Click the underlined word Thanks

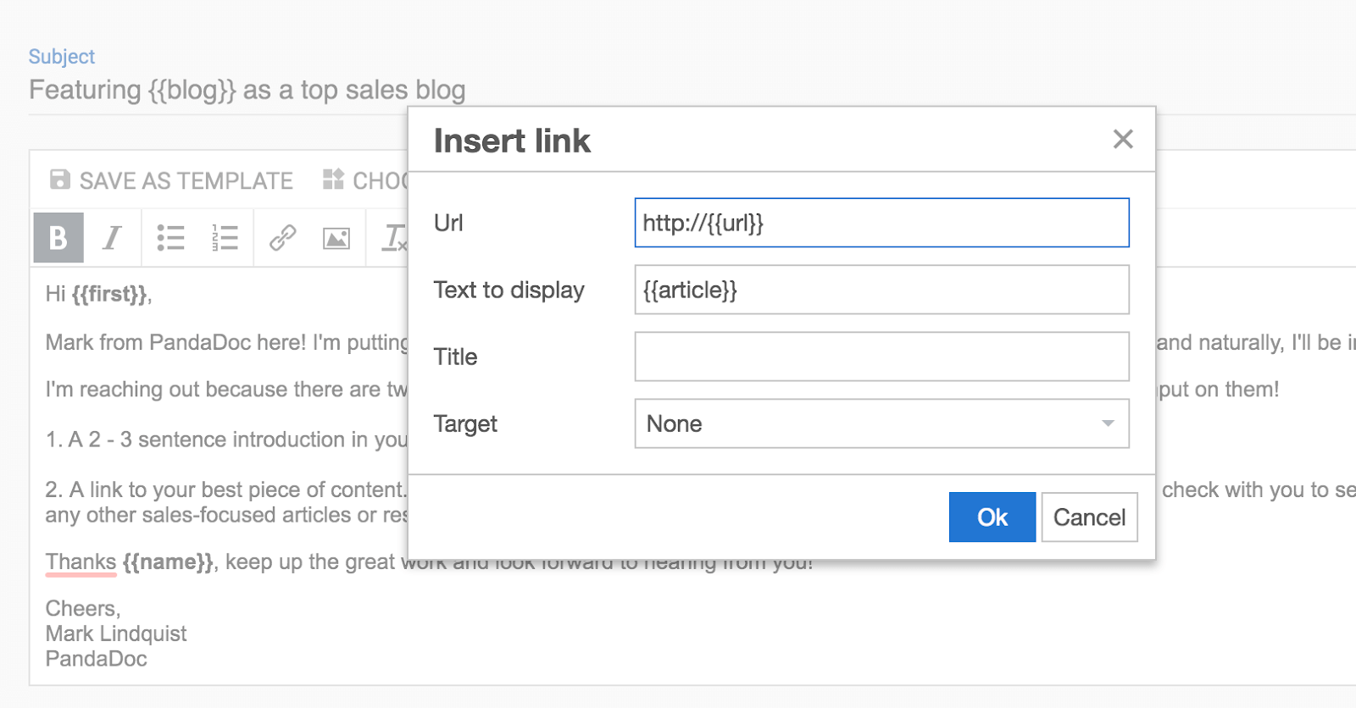(x=81, y=561)
